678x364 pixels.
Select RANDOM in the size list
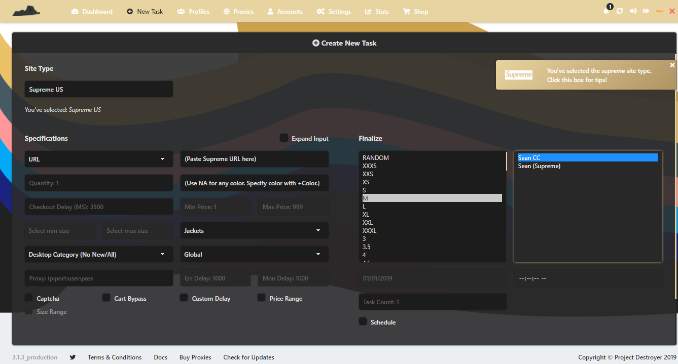(432, 158)
